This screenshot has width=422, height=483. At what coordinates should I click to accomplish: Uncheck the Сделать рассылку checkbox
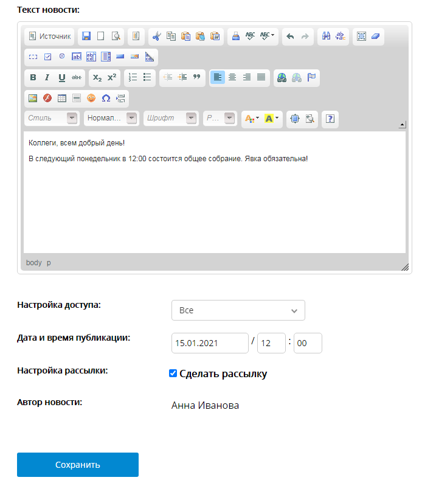click(173, 374)
